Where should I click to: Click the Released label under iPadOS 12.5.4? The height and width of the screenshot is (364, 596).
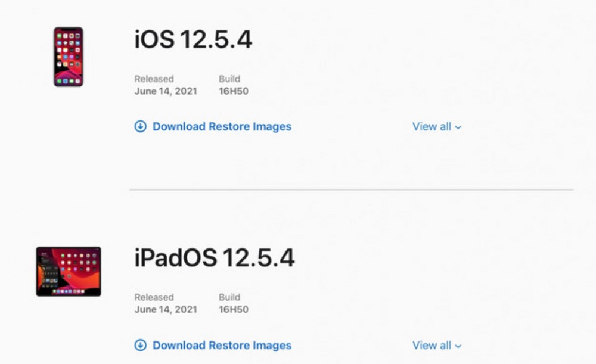click(154, 297)
